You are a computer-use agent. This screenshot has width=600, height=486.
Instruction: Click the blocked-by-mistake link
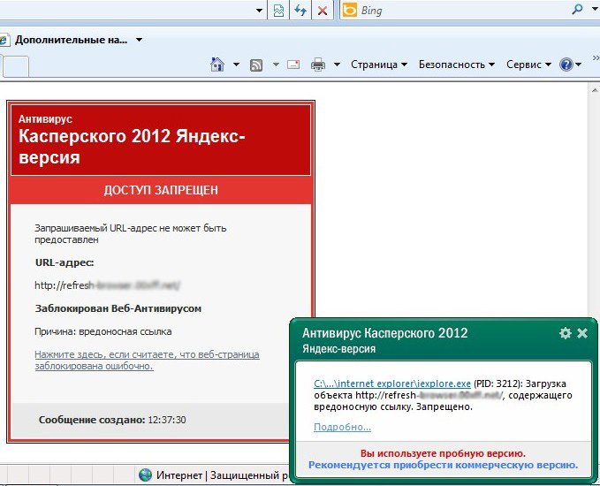click(x=147, y=361)
